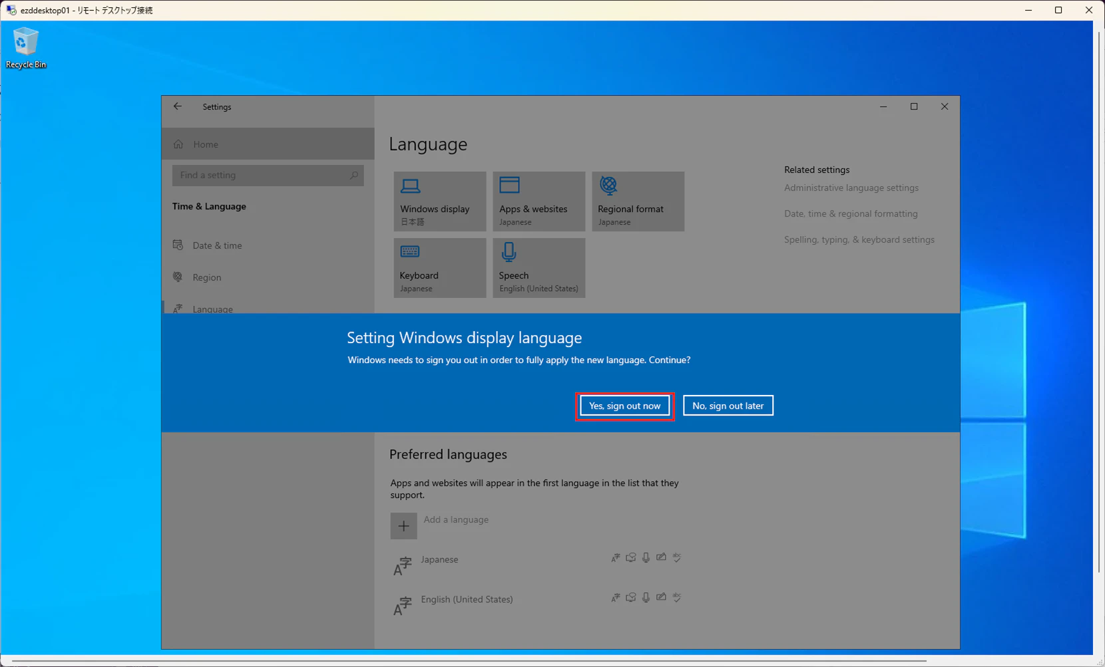Select the English (United States) language row
Screen dimensions: 1105x667
pos(537,606)
